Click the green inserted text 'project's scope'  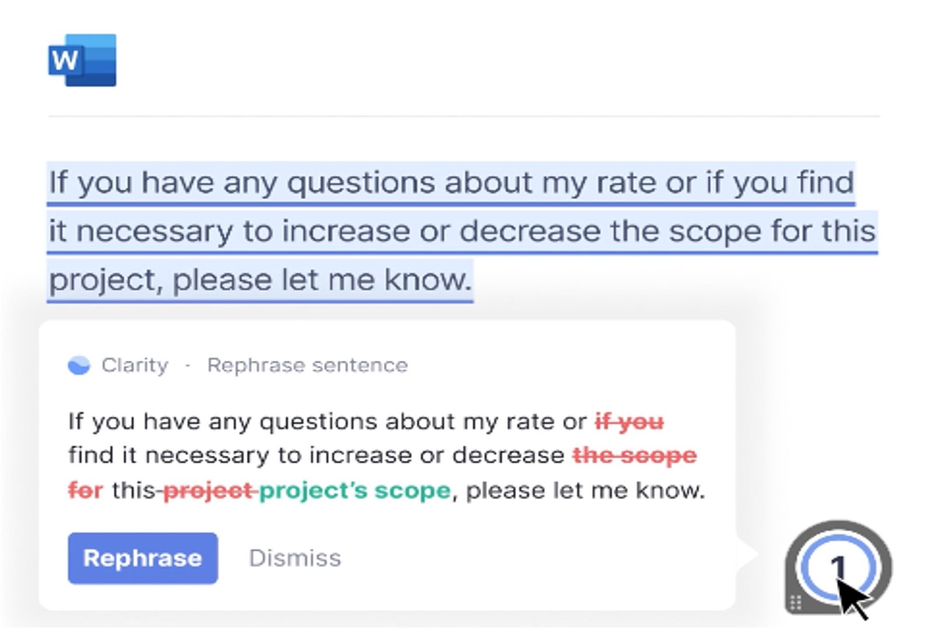coord(355,491)
